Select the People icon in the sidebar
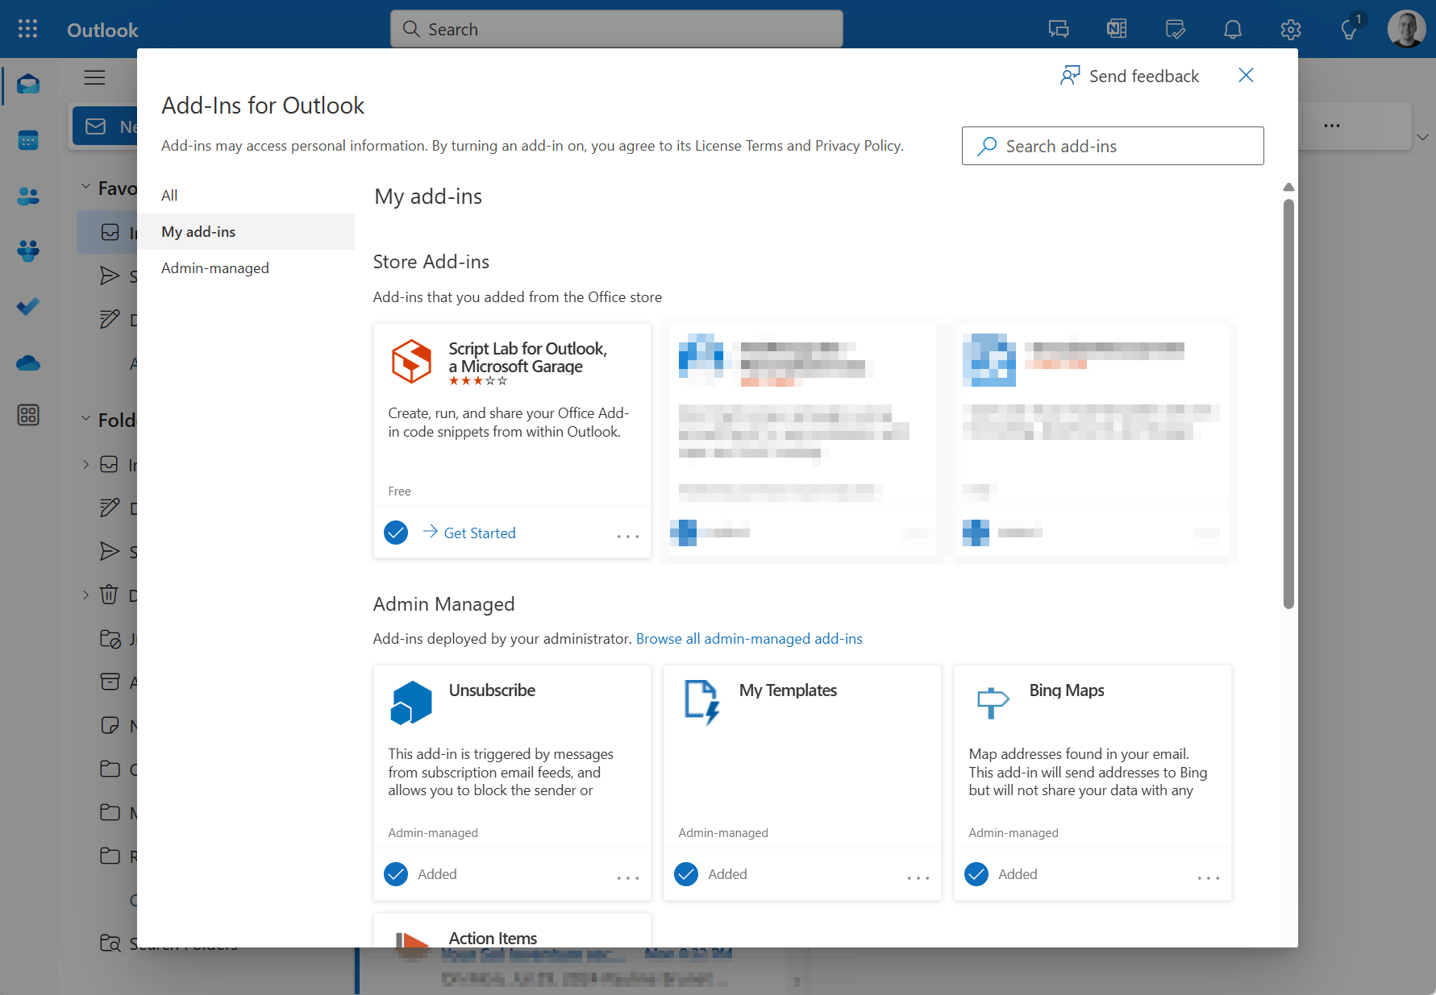The width and height of the screenshot is (1436, 995). click(x=27, y=196)
